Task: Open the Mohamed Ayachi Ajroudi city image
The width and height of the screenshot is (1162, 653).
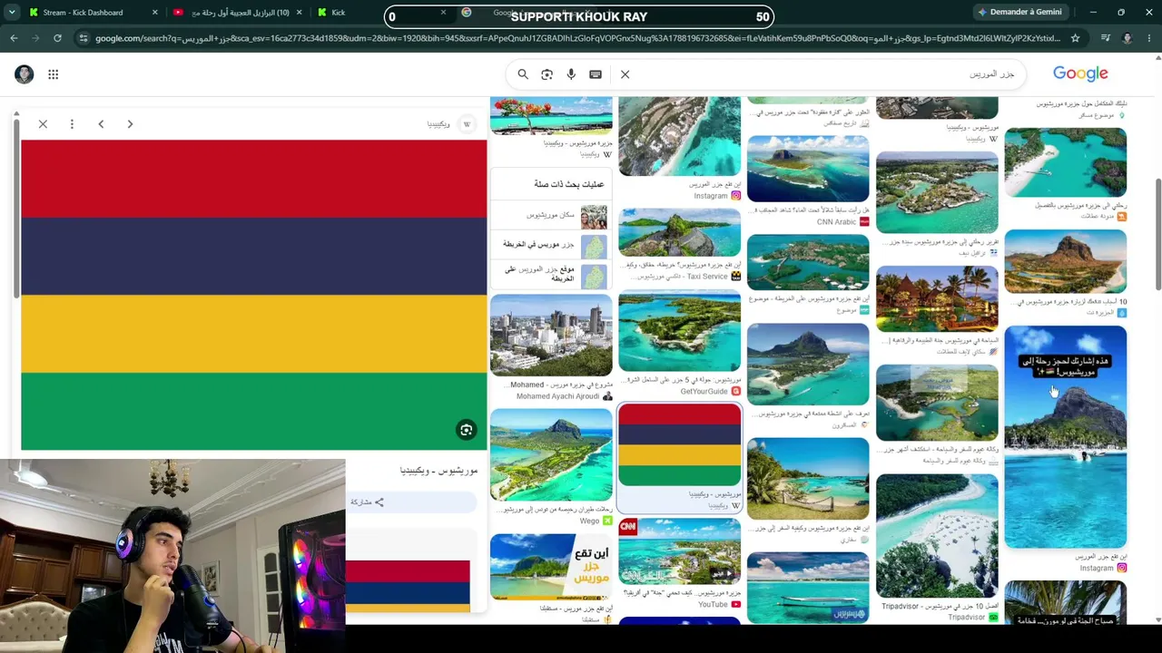Action: (x=551, y=335)
